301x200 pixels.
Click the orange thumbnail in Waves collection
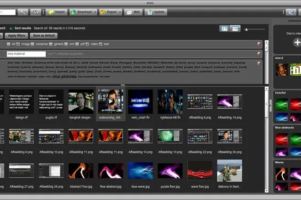click(282, 174)
